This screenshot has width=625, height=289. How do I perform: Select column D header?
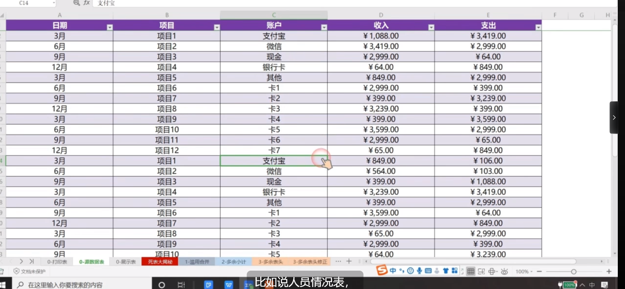381,15
